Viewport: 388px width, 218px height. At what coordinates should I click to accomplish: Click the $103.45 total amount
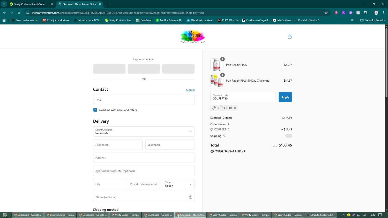click(x=285, y=145)
